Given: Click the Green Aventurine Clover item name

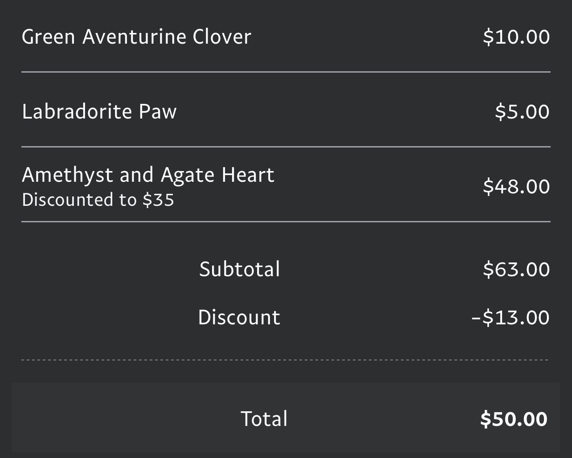Looking at the screenshot, I should (x=136, y=37).
